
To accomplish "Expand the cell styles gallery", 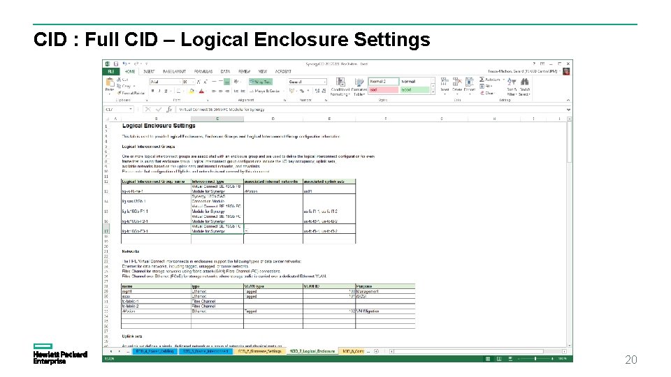I will 433,91.
